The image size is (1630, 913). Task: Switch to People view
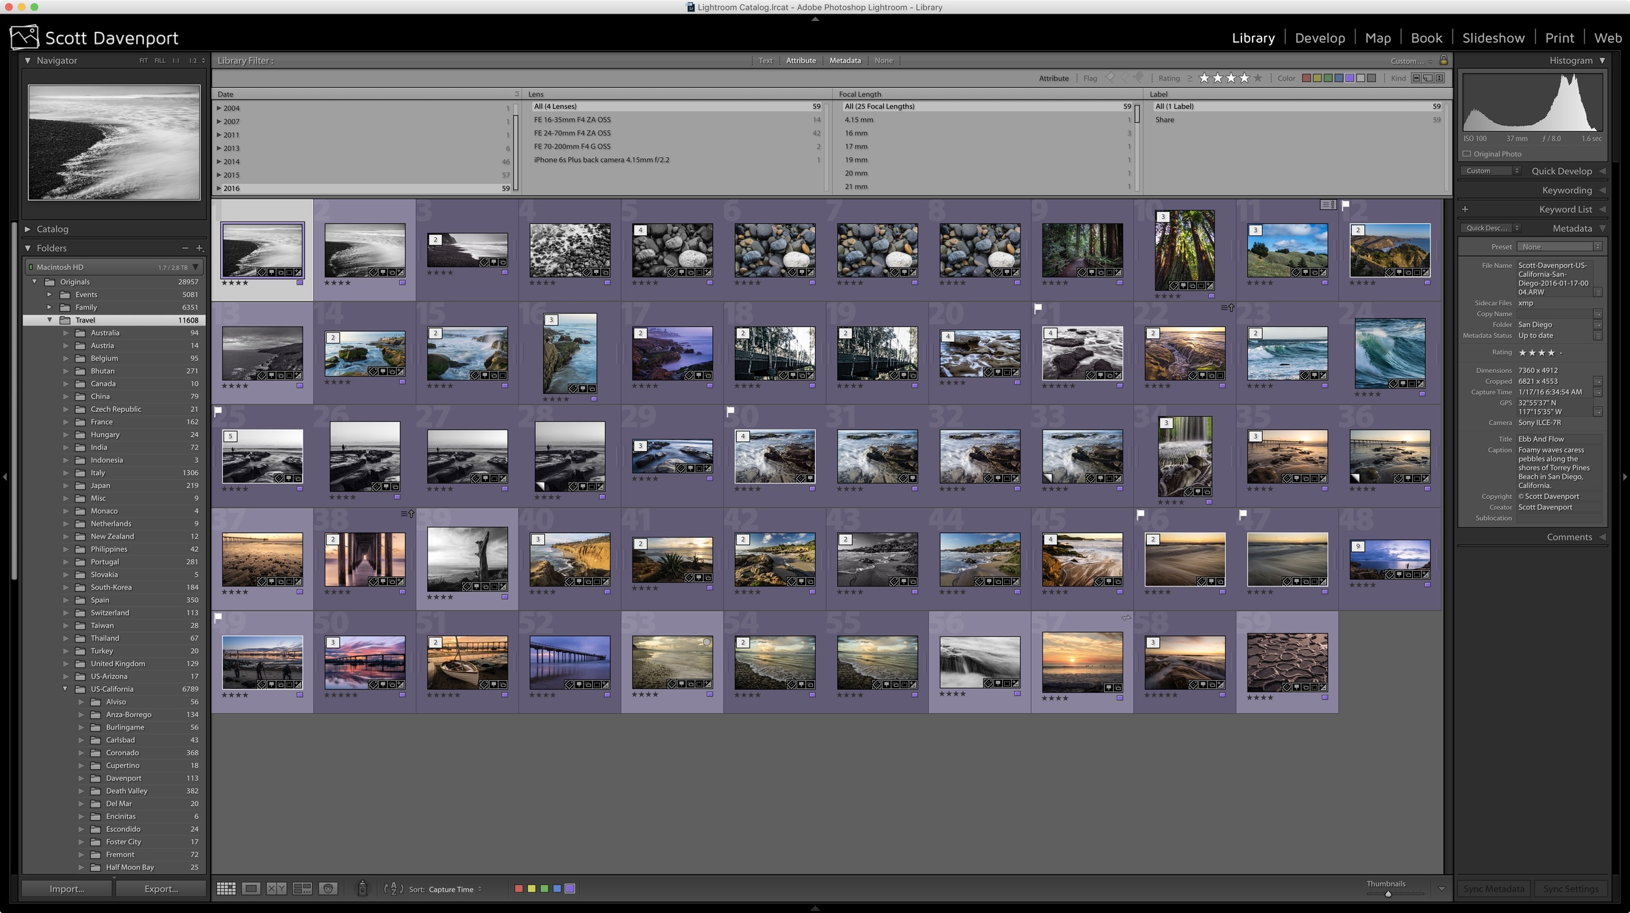tap(327, 888)
